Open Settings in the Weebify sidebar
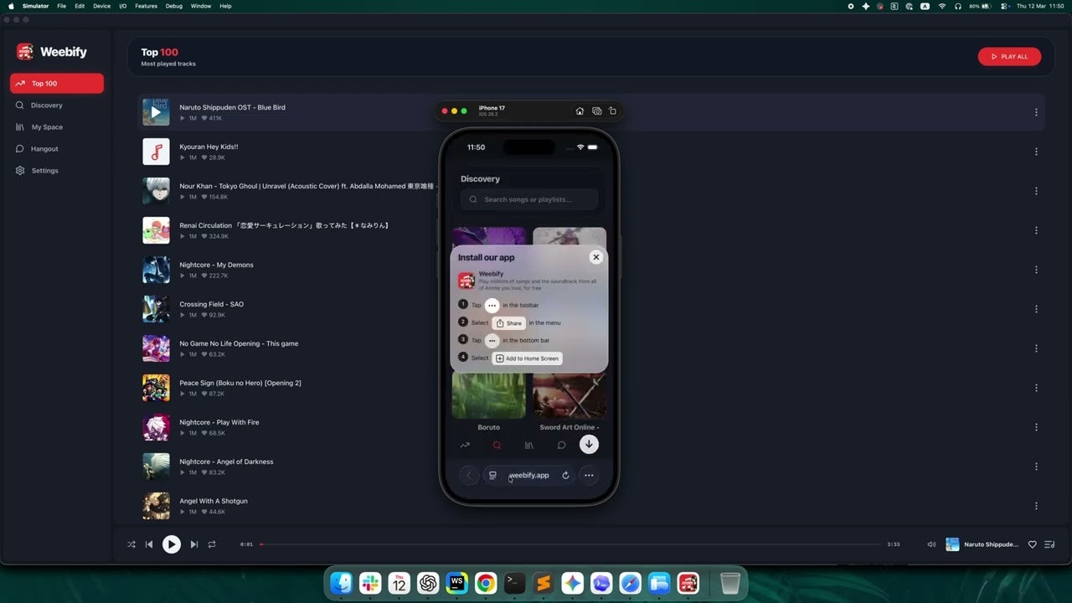Viewport: 1072px width, 603px height. pos(57,171)
